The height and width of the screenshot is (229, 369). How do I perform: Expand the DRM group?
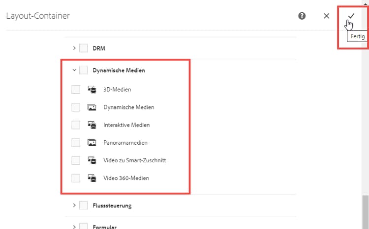[x=74, y=48]
